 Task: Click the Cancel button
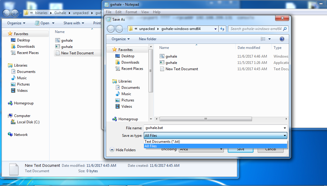click(271, 149)
